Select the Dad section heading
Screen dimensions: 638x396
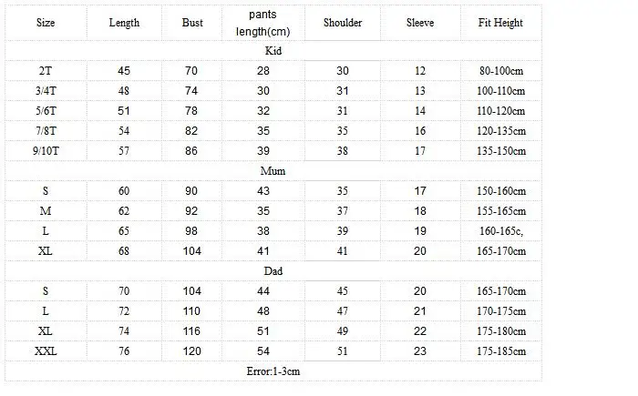(x=273, y=270)
